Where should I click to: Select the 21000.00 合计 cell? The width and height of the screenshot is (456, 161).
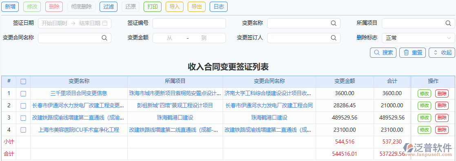(392, 106)
